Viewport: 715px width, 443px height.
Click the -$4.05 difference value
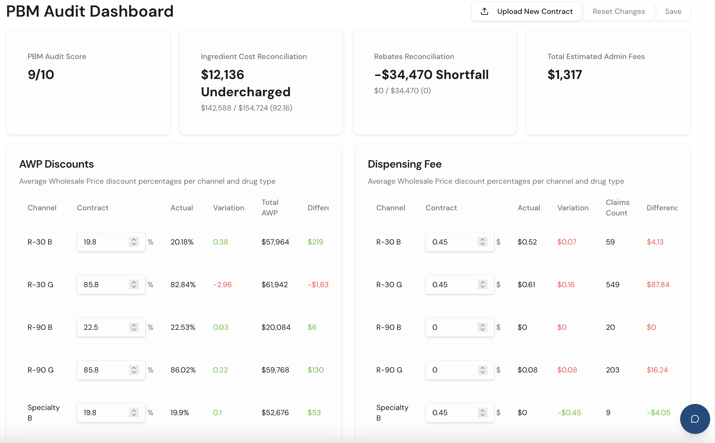tap(658, 412)
